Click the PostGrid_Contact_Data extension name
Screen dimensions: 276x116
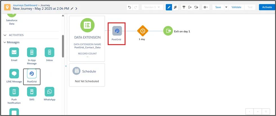[87, 47]
